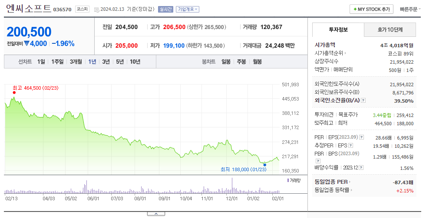Click the 엔씨소프트 stock name heading

29,9
